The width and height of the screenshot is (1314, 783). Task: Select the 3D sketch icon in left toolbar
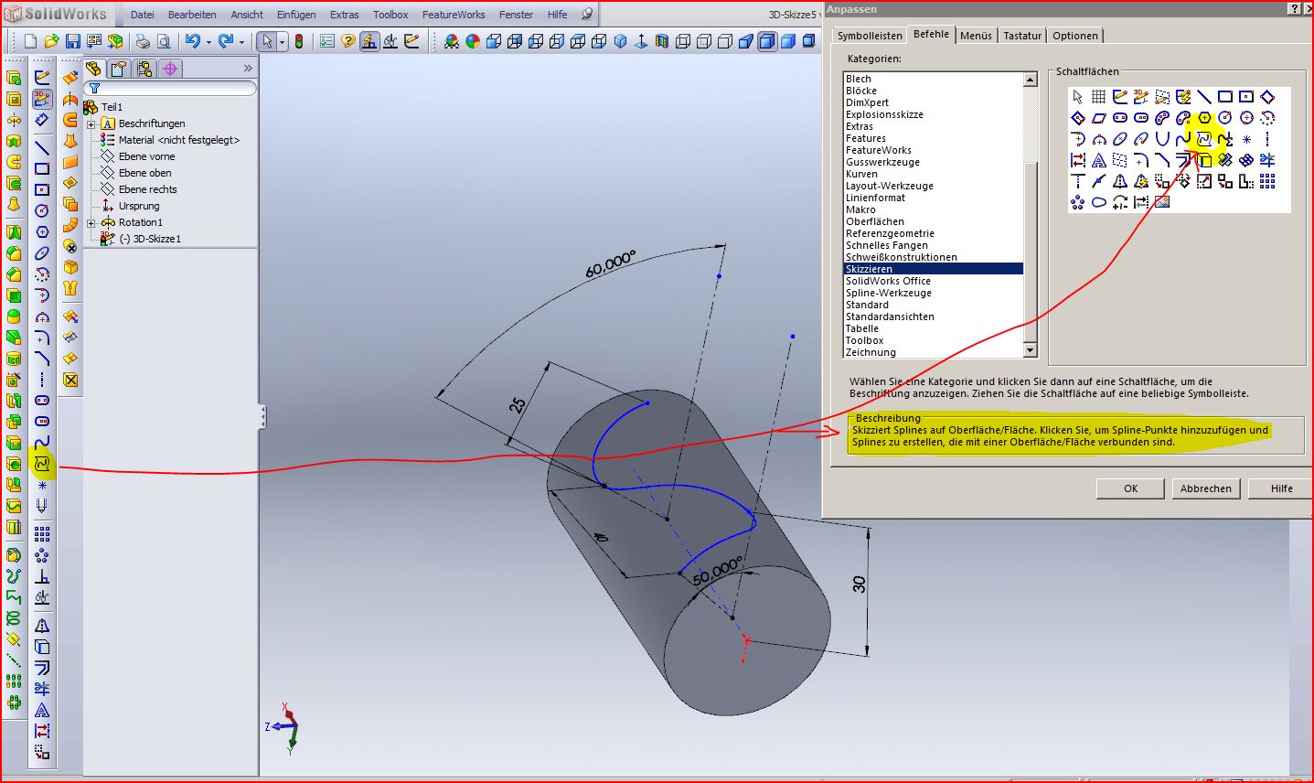[x=42, y=99]
